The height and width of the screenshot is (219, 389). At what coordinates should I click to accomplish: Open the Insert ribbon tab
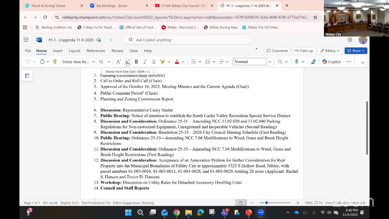(58, 51)
